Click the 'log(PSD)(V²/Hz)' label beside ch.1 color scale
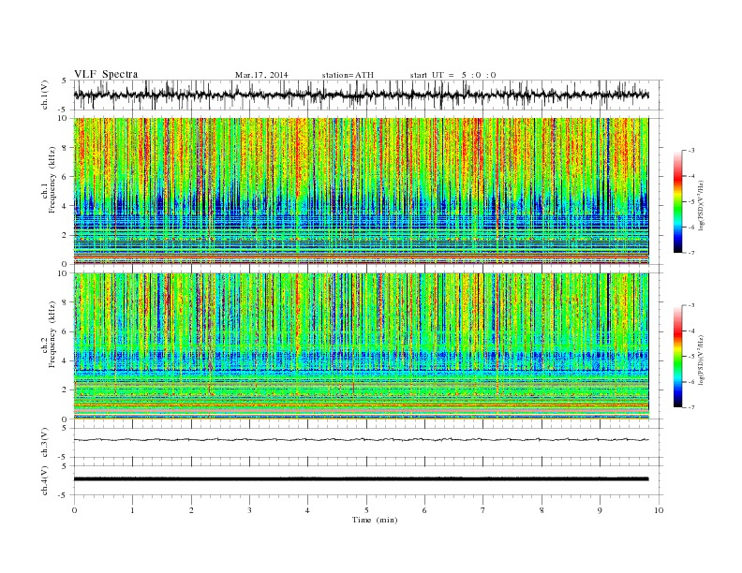 coord(701,205)
